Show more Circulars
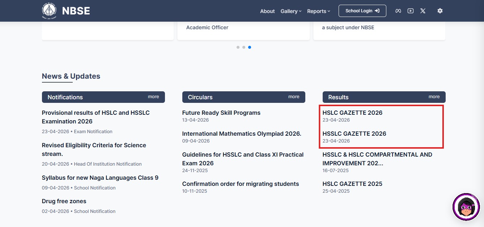484x227 pixels. 294,97
